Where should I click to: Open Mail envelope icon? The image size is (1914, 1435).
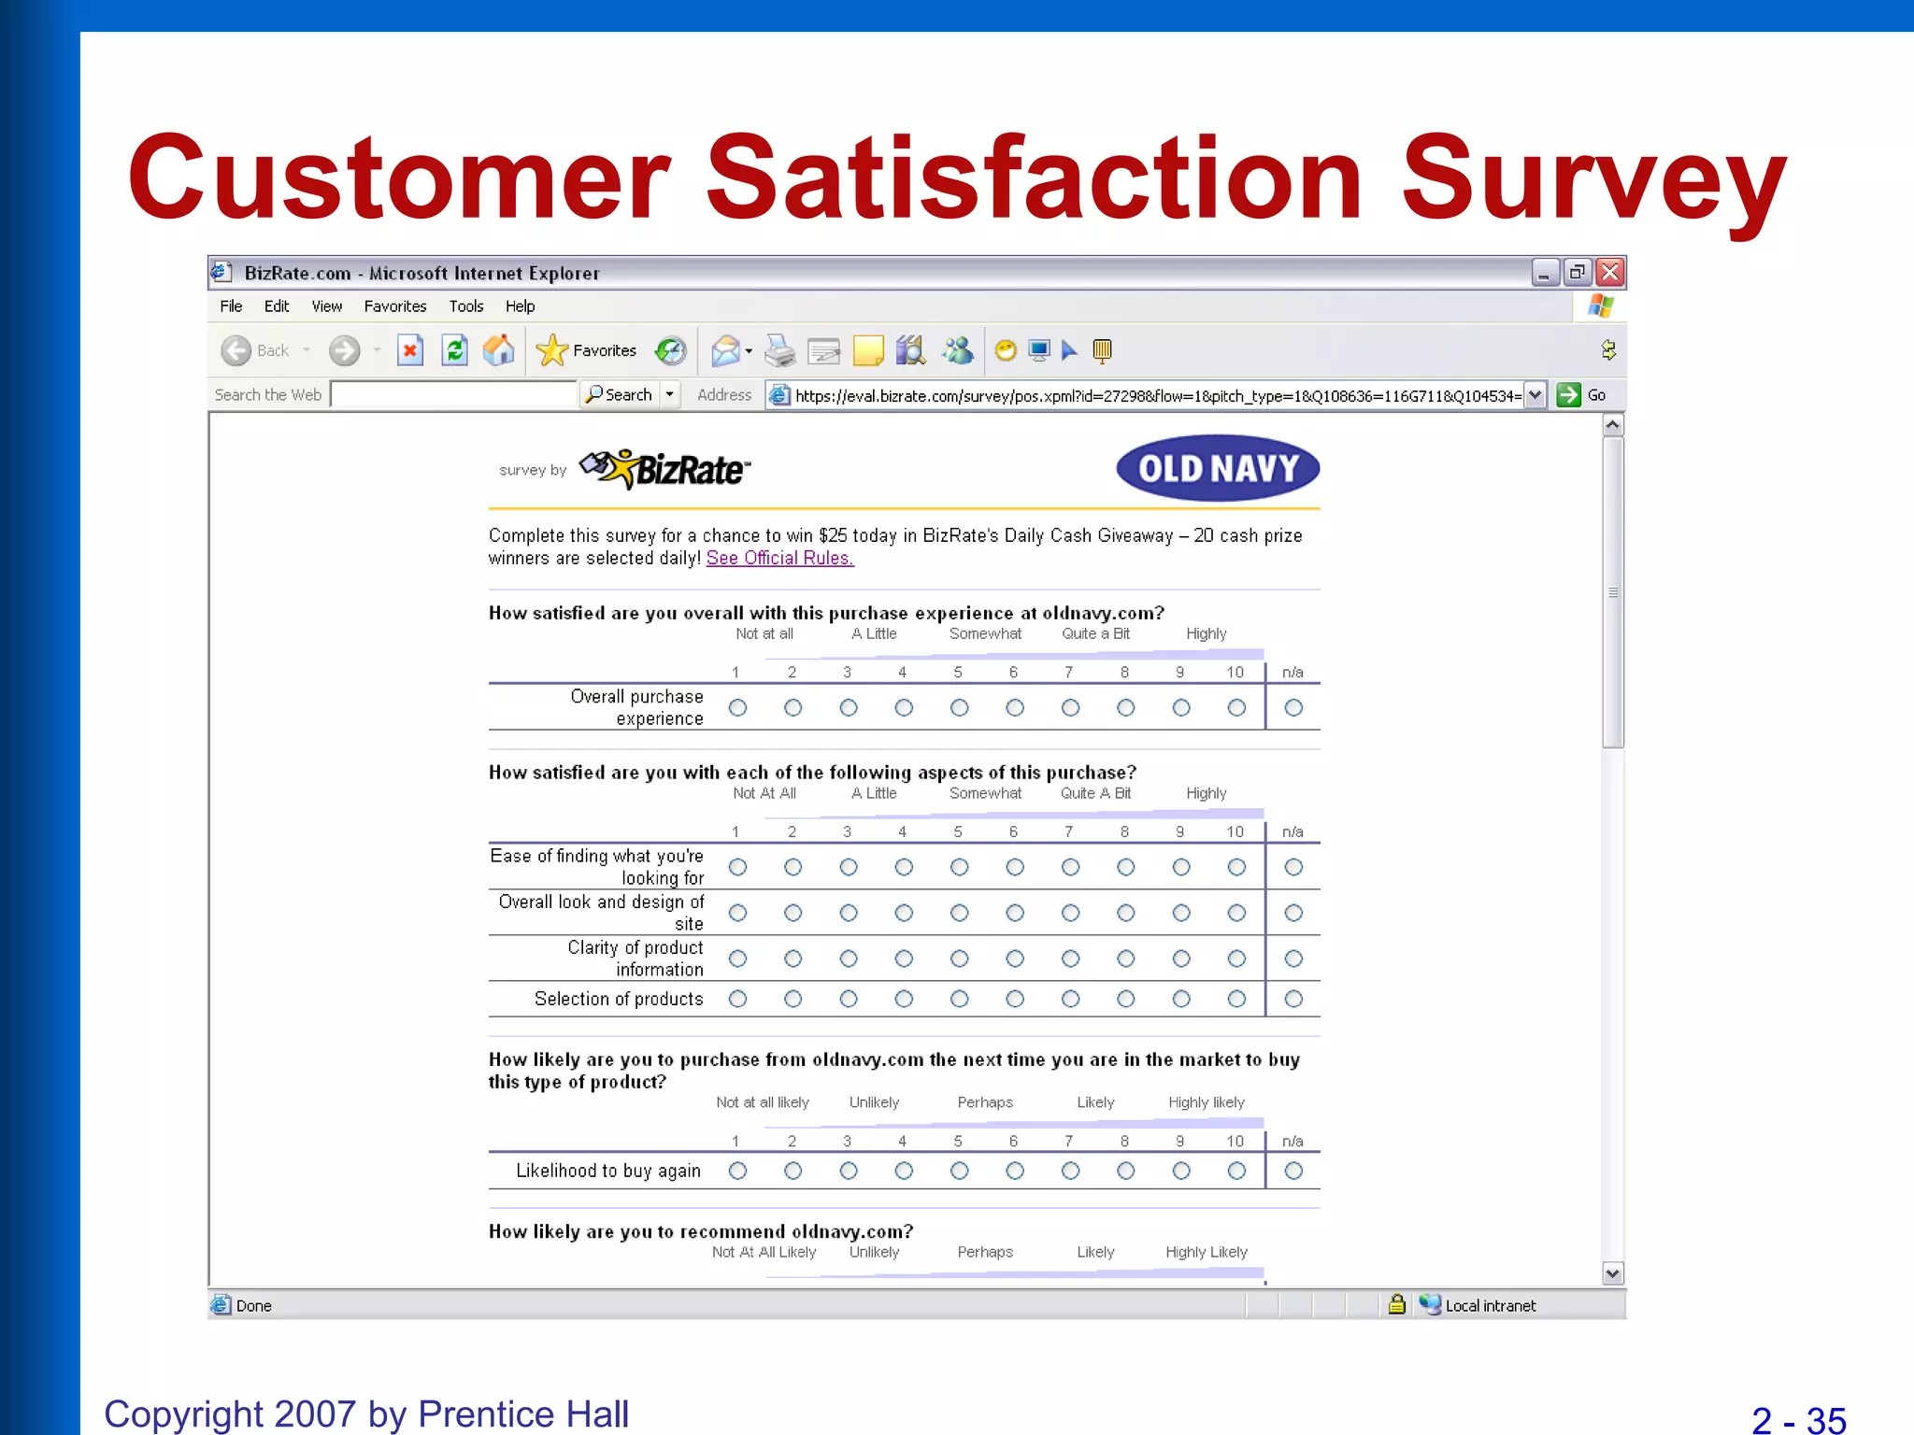click(x=725, y=350)
